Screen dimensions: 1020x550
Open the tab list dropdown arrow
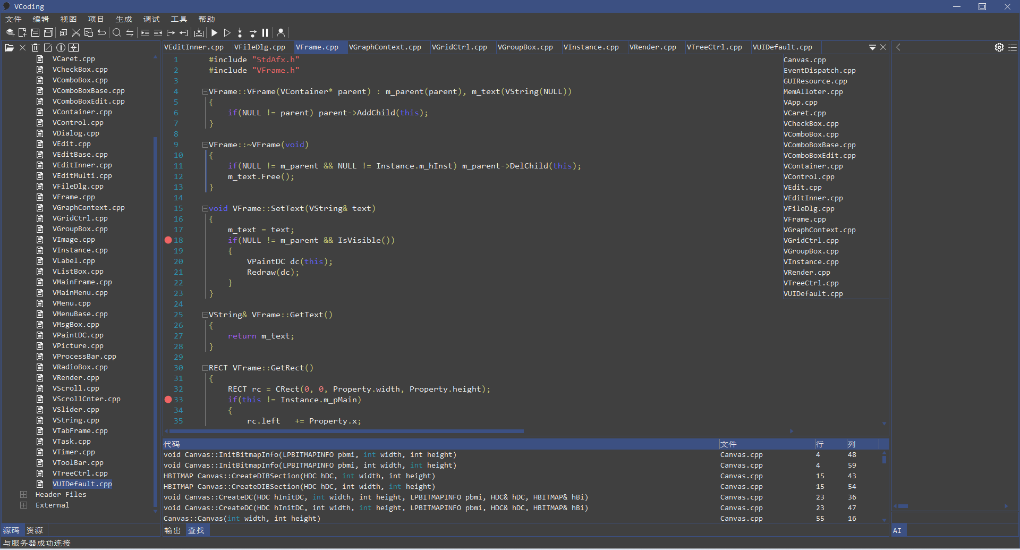[x=872, y=47]
